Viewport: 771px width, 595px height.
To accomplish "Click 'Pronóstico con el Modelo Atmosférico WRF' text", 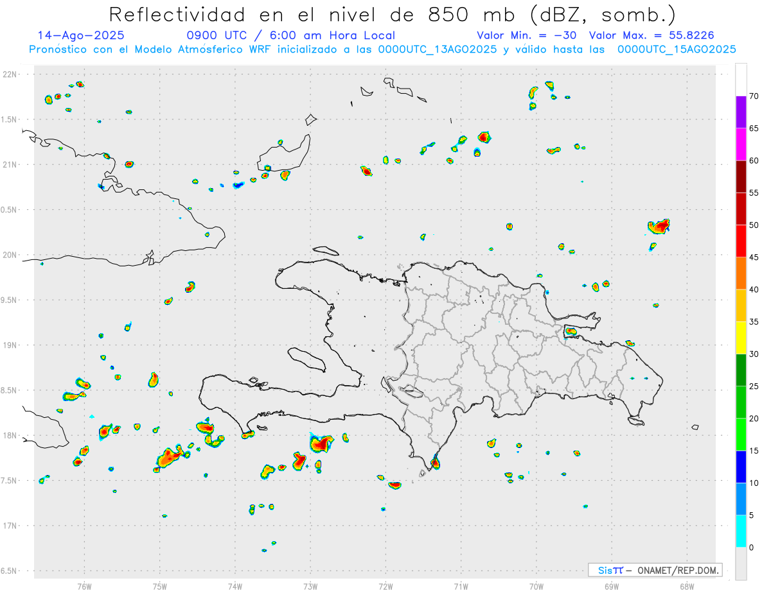I will click(150, 49).
